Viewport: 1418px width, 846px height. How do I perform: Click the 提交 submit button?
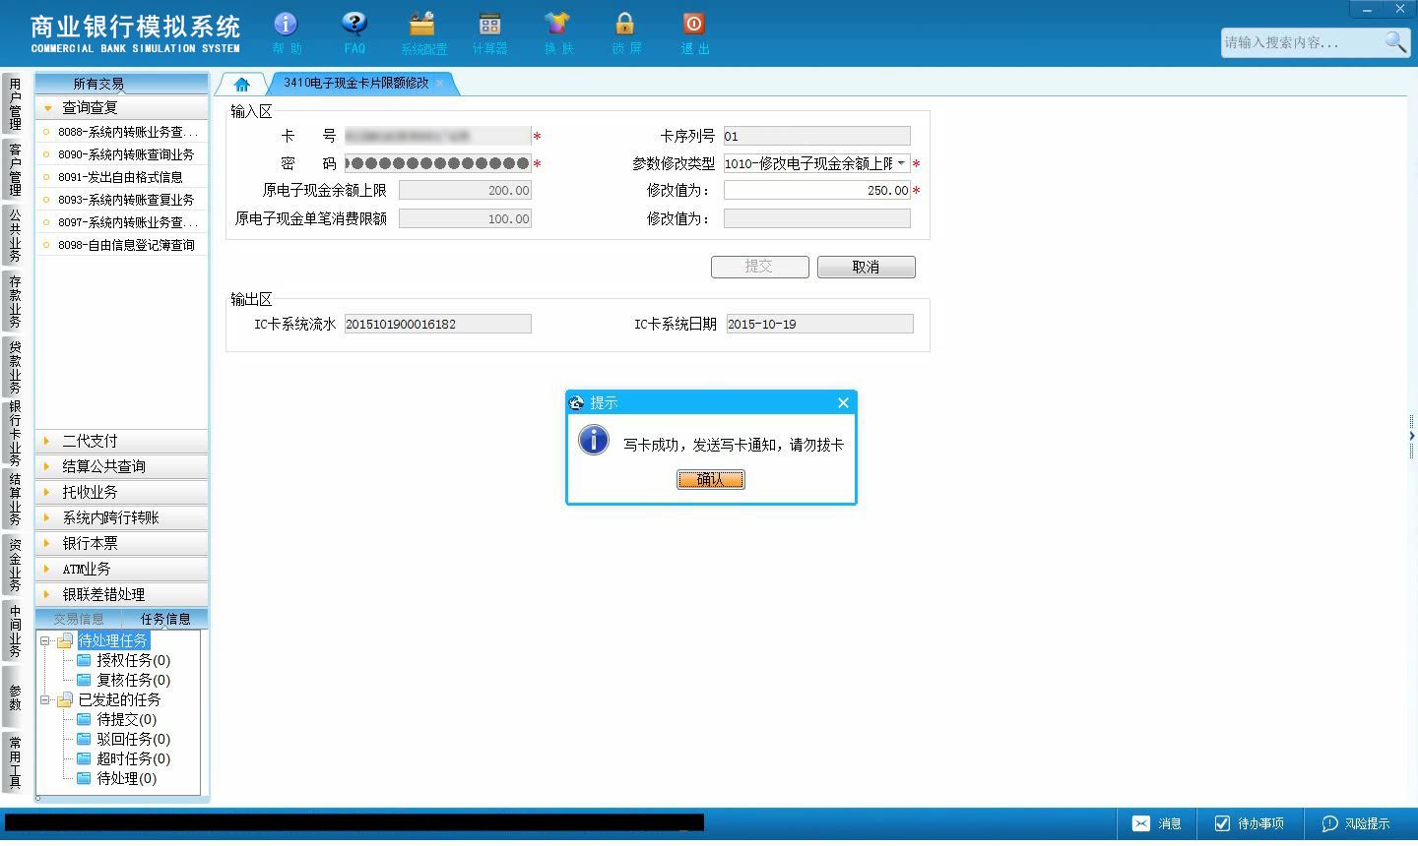pos(760,267)
